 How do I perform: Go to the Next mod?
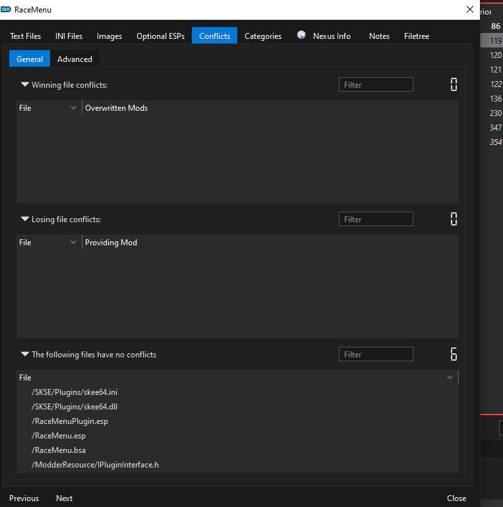click(x=64, y=498)
